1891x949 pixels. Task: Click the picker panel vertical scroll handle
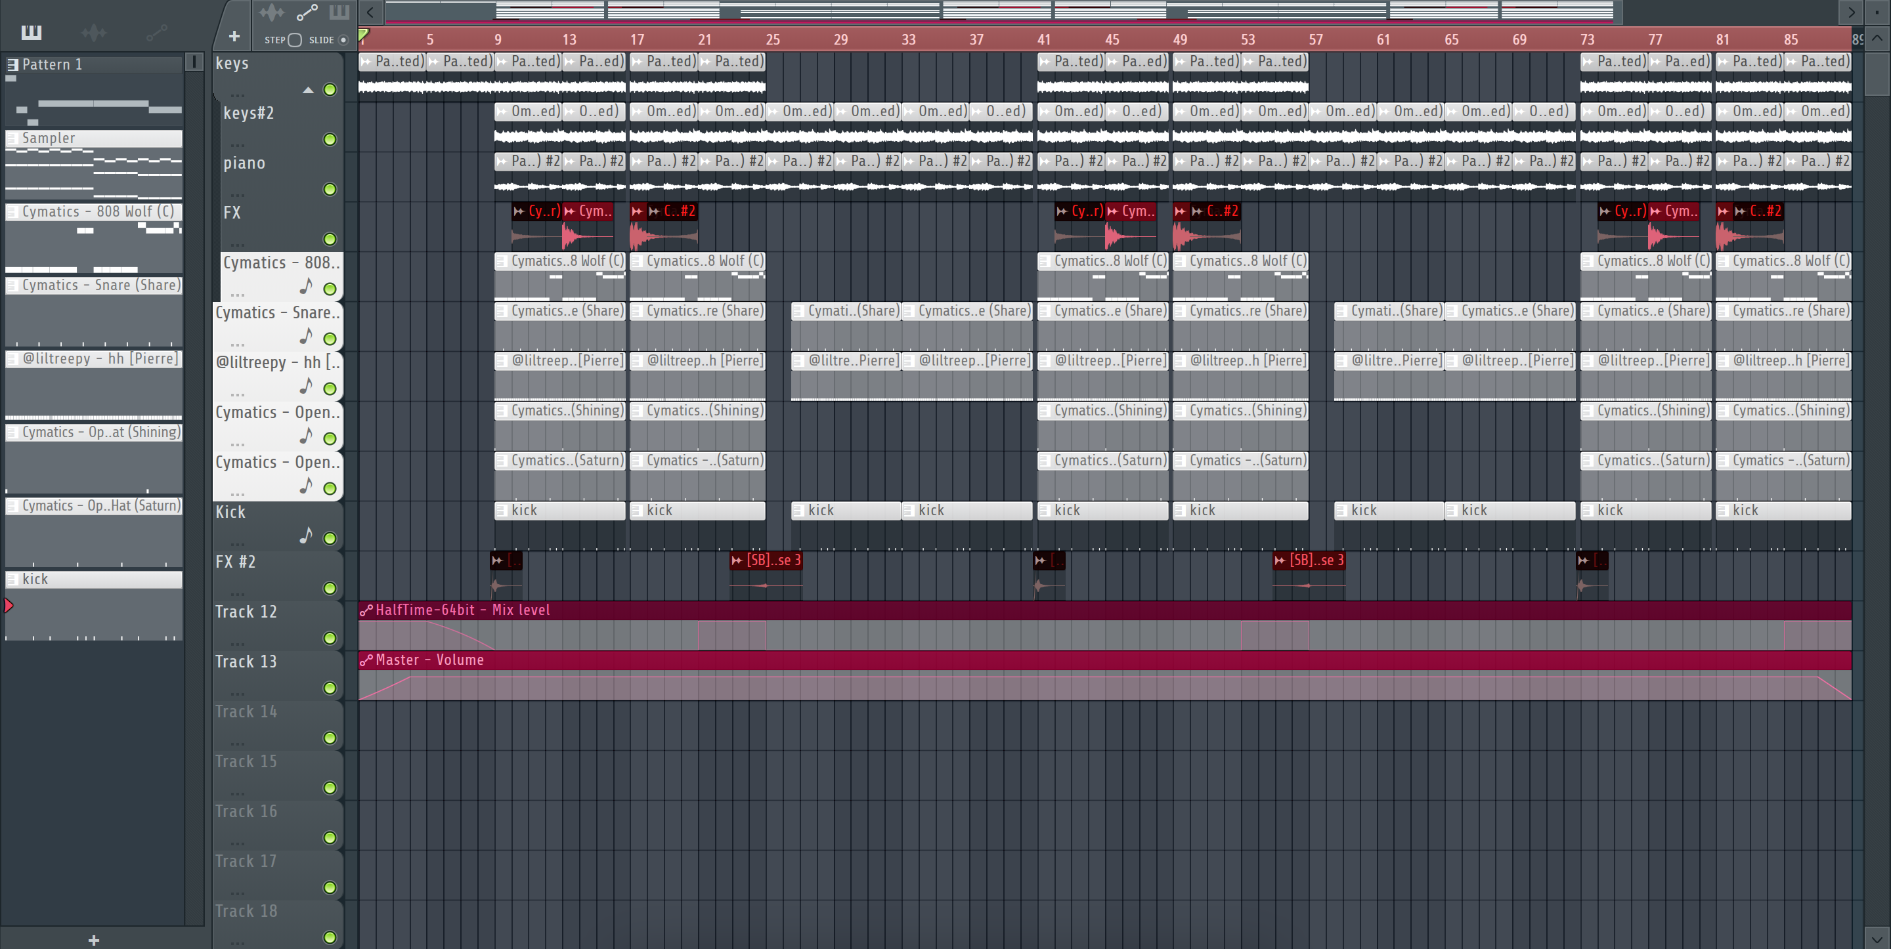click(x=194, y=62)
